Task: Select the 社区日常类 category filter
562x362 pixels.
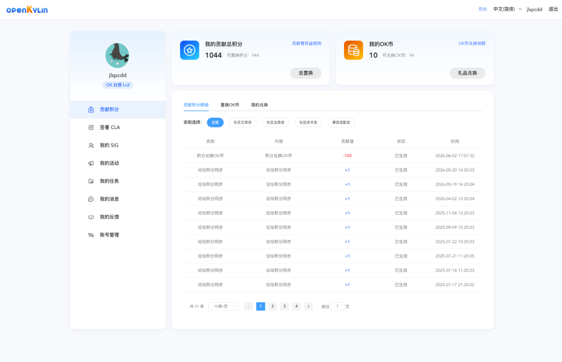Action: (242, 123)
